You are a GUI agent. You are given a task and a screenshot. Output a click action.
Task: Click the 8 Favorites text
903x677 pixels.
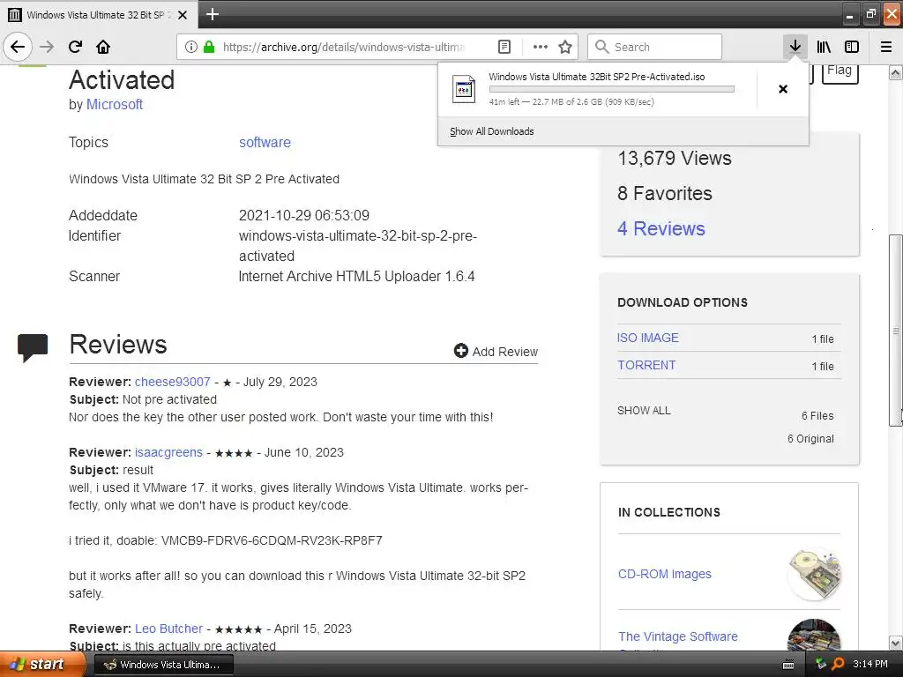tap(665, 193)
